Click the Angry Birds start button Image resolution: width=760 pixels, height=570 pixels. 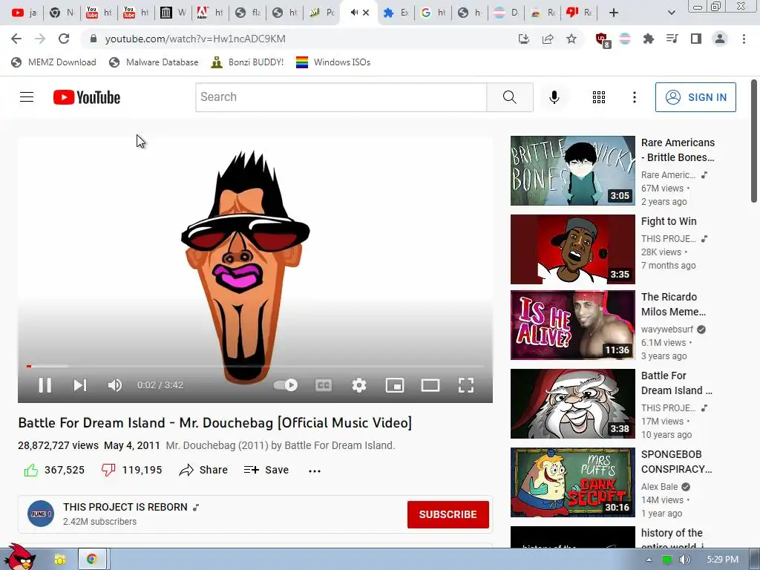[x=19, y=557]
